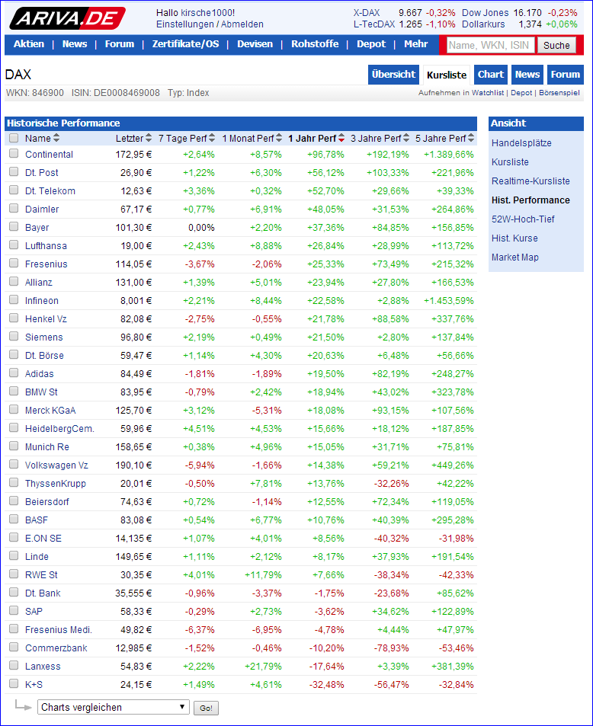593x726 pixels.
Task: Open the Devisen menu
Action: click(255, 44)
